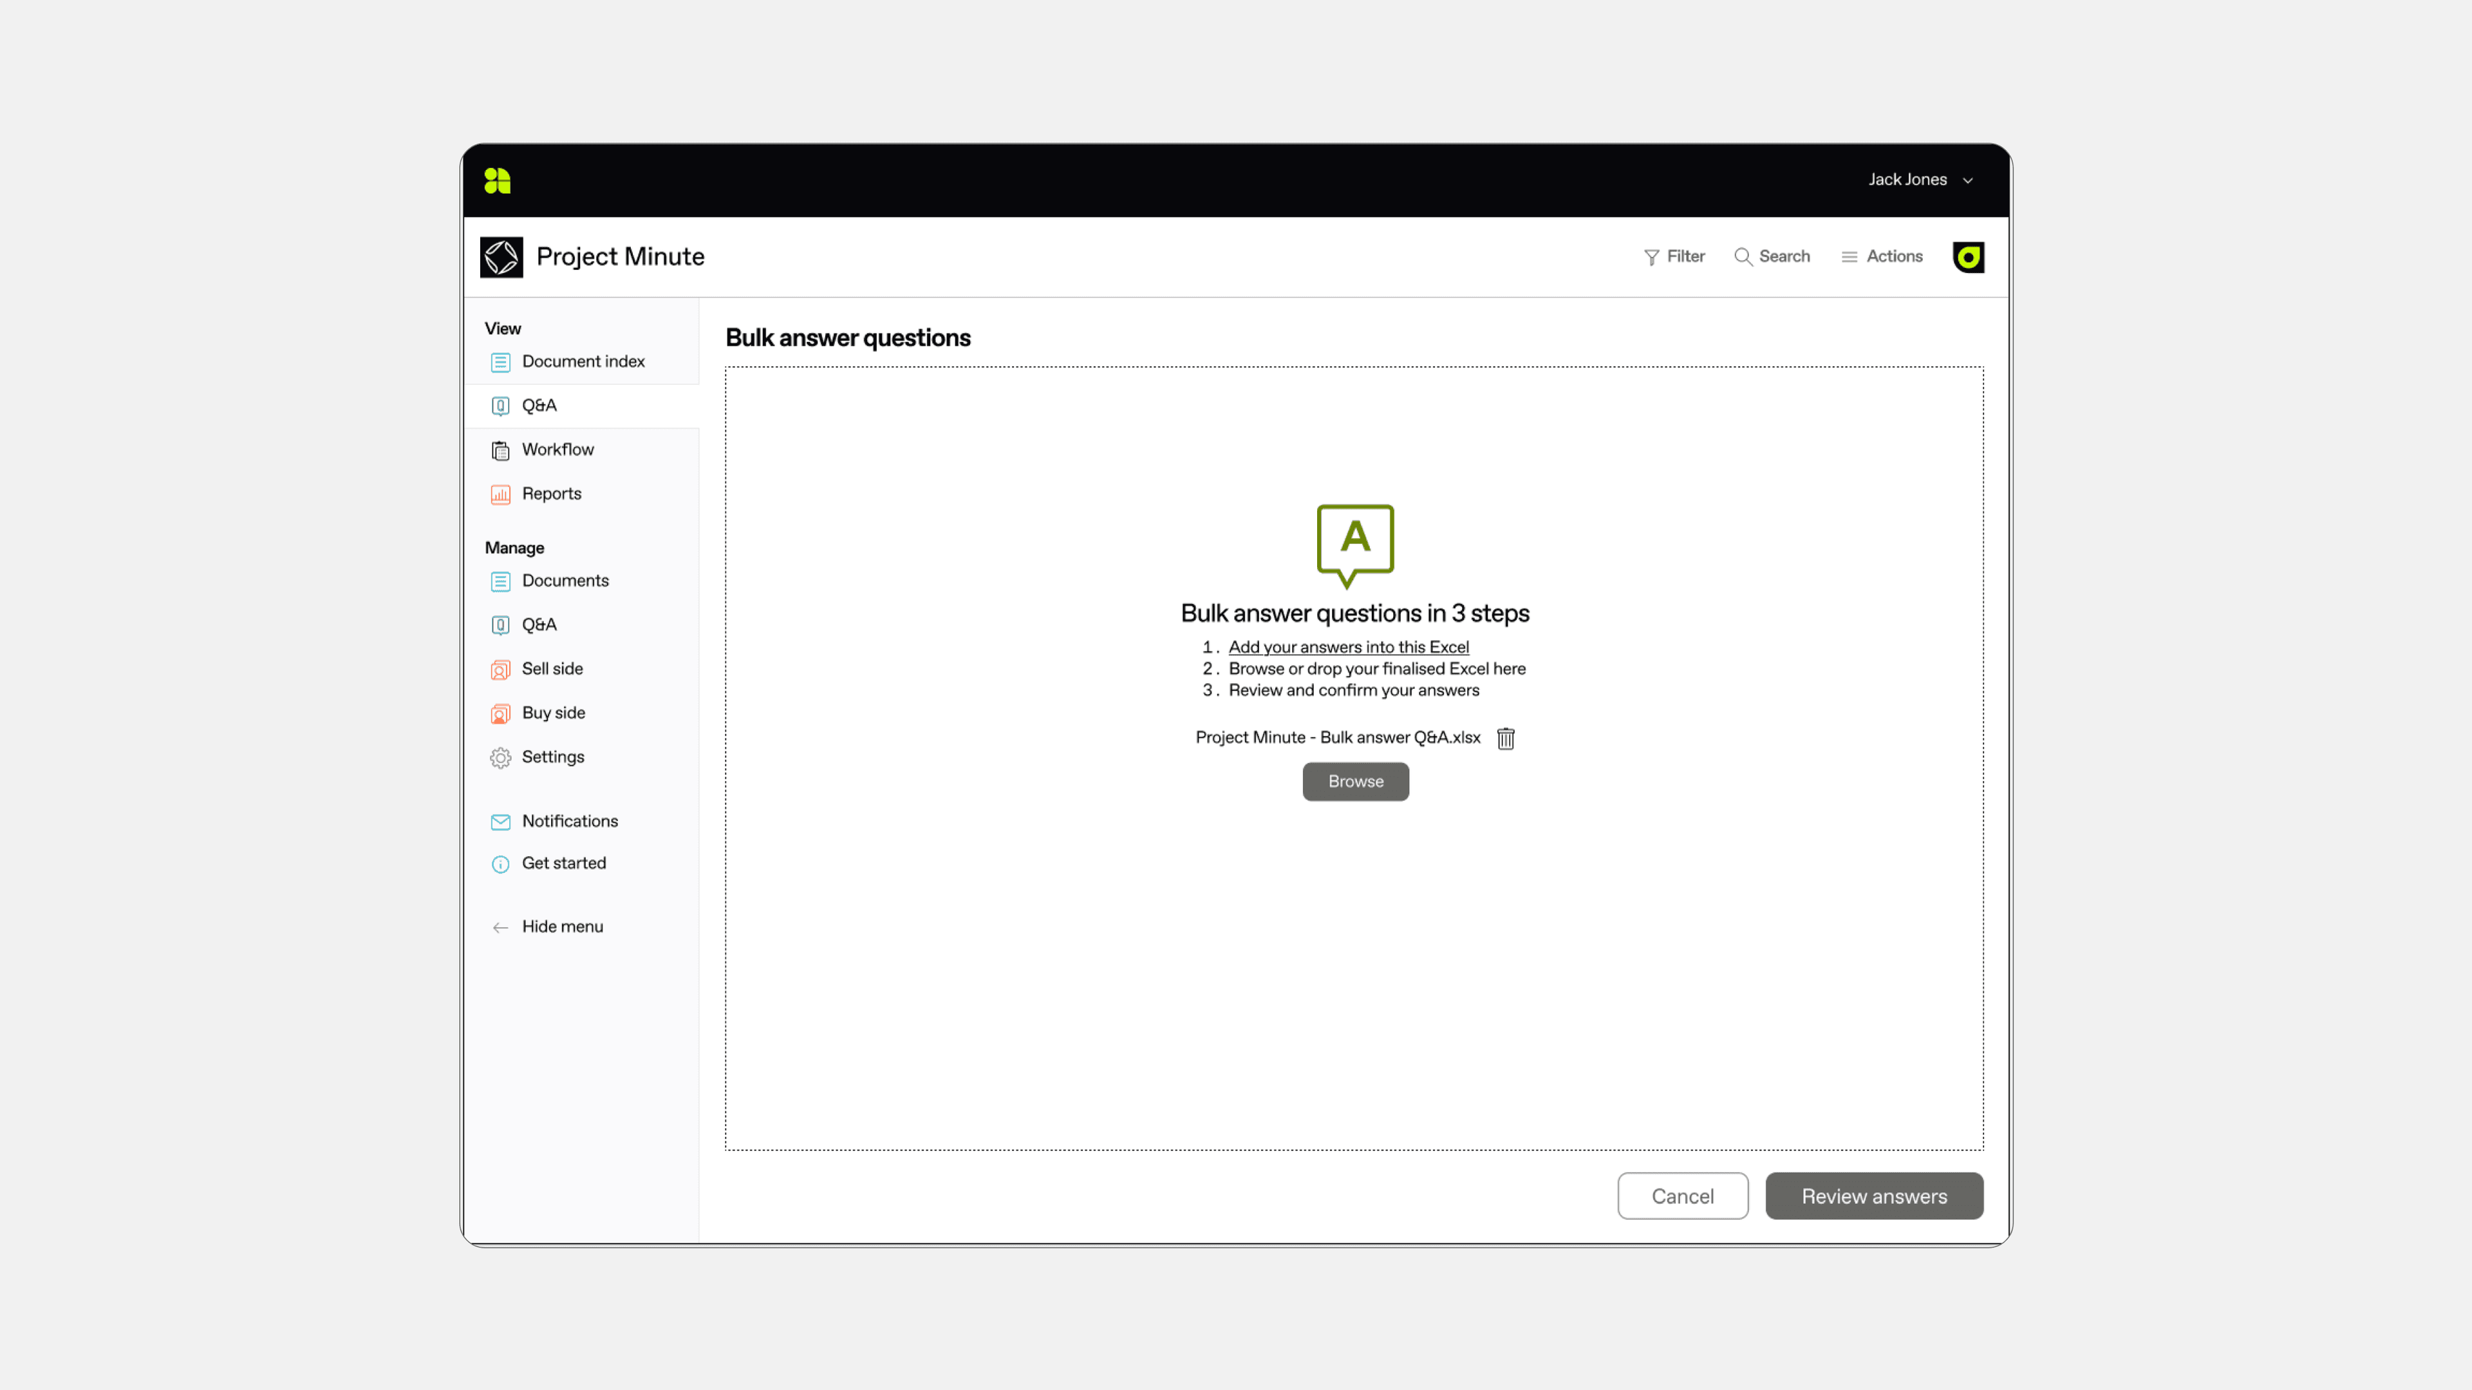Image resolution: width=2472 pixels, height=1390 pixels.
Task: Click the Cancel button
Action: point(1682,1197)
